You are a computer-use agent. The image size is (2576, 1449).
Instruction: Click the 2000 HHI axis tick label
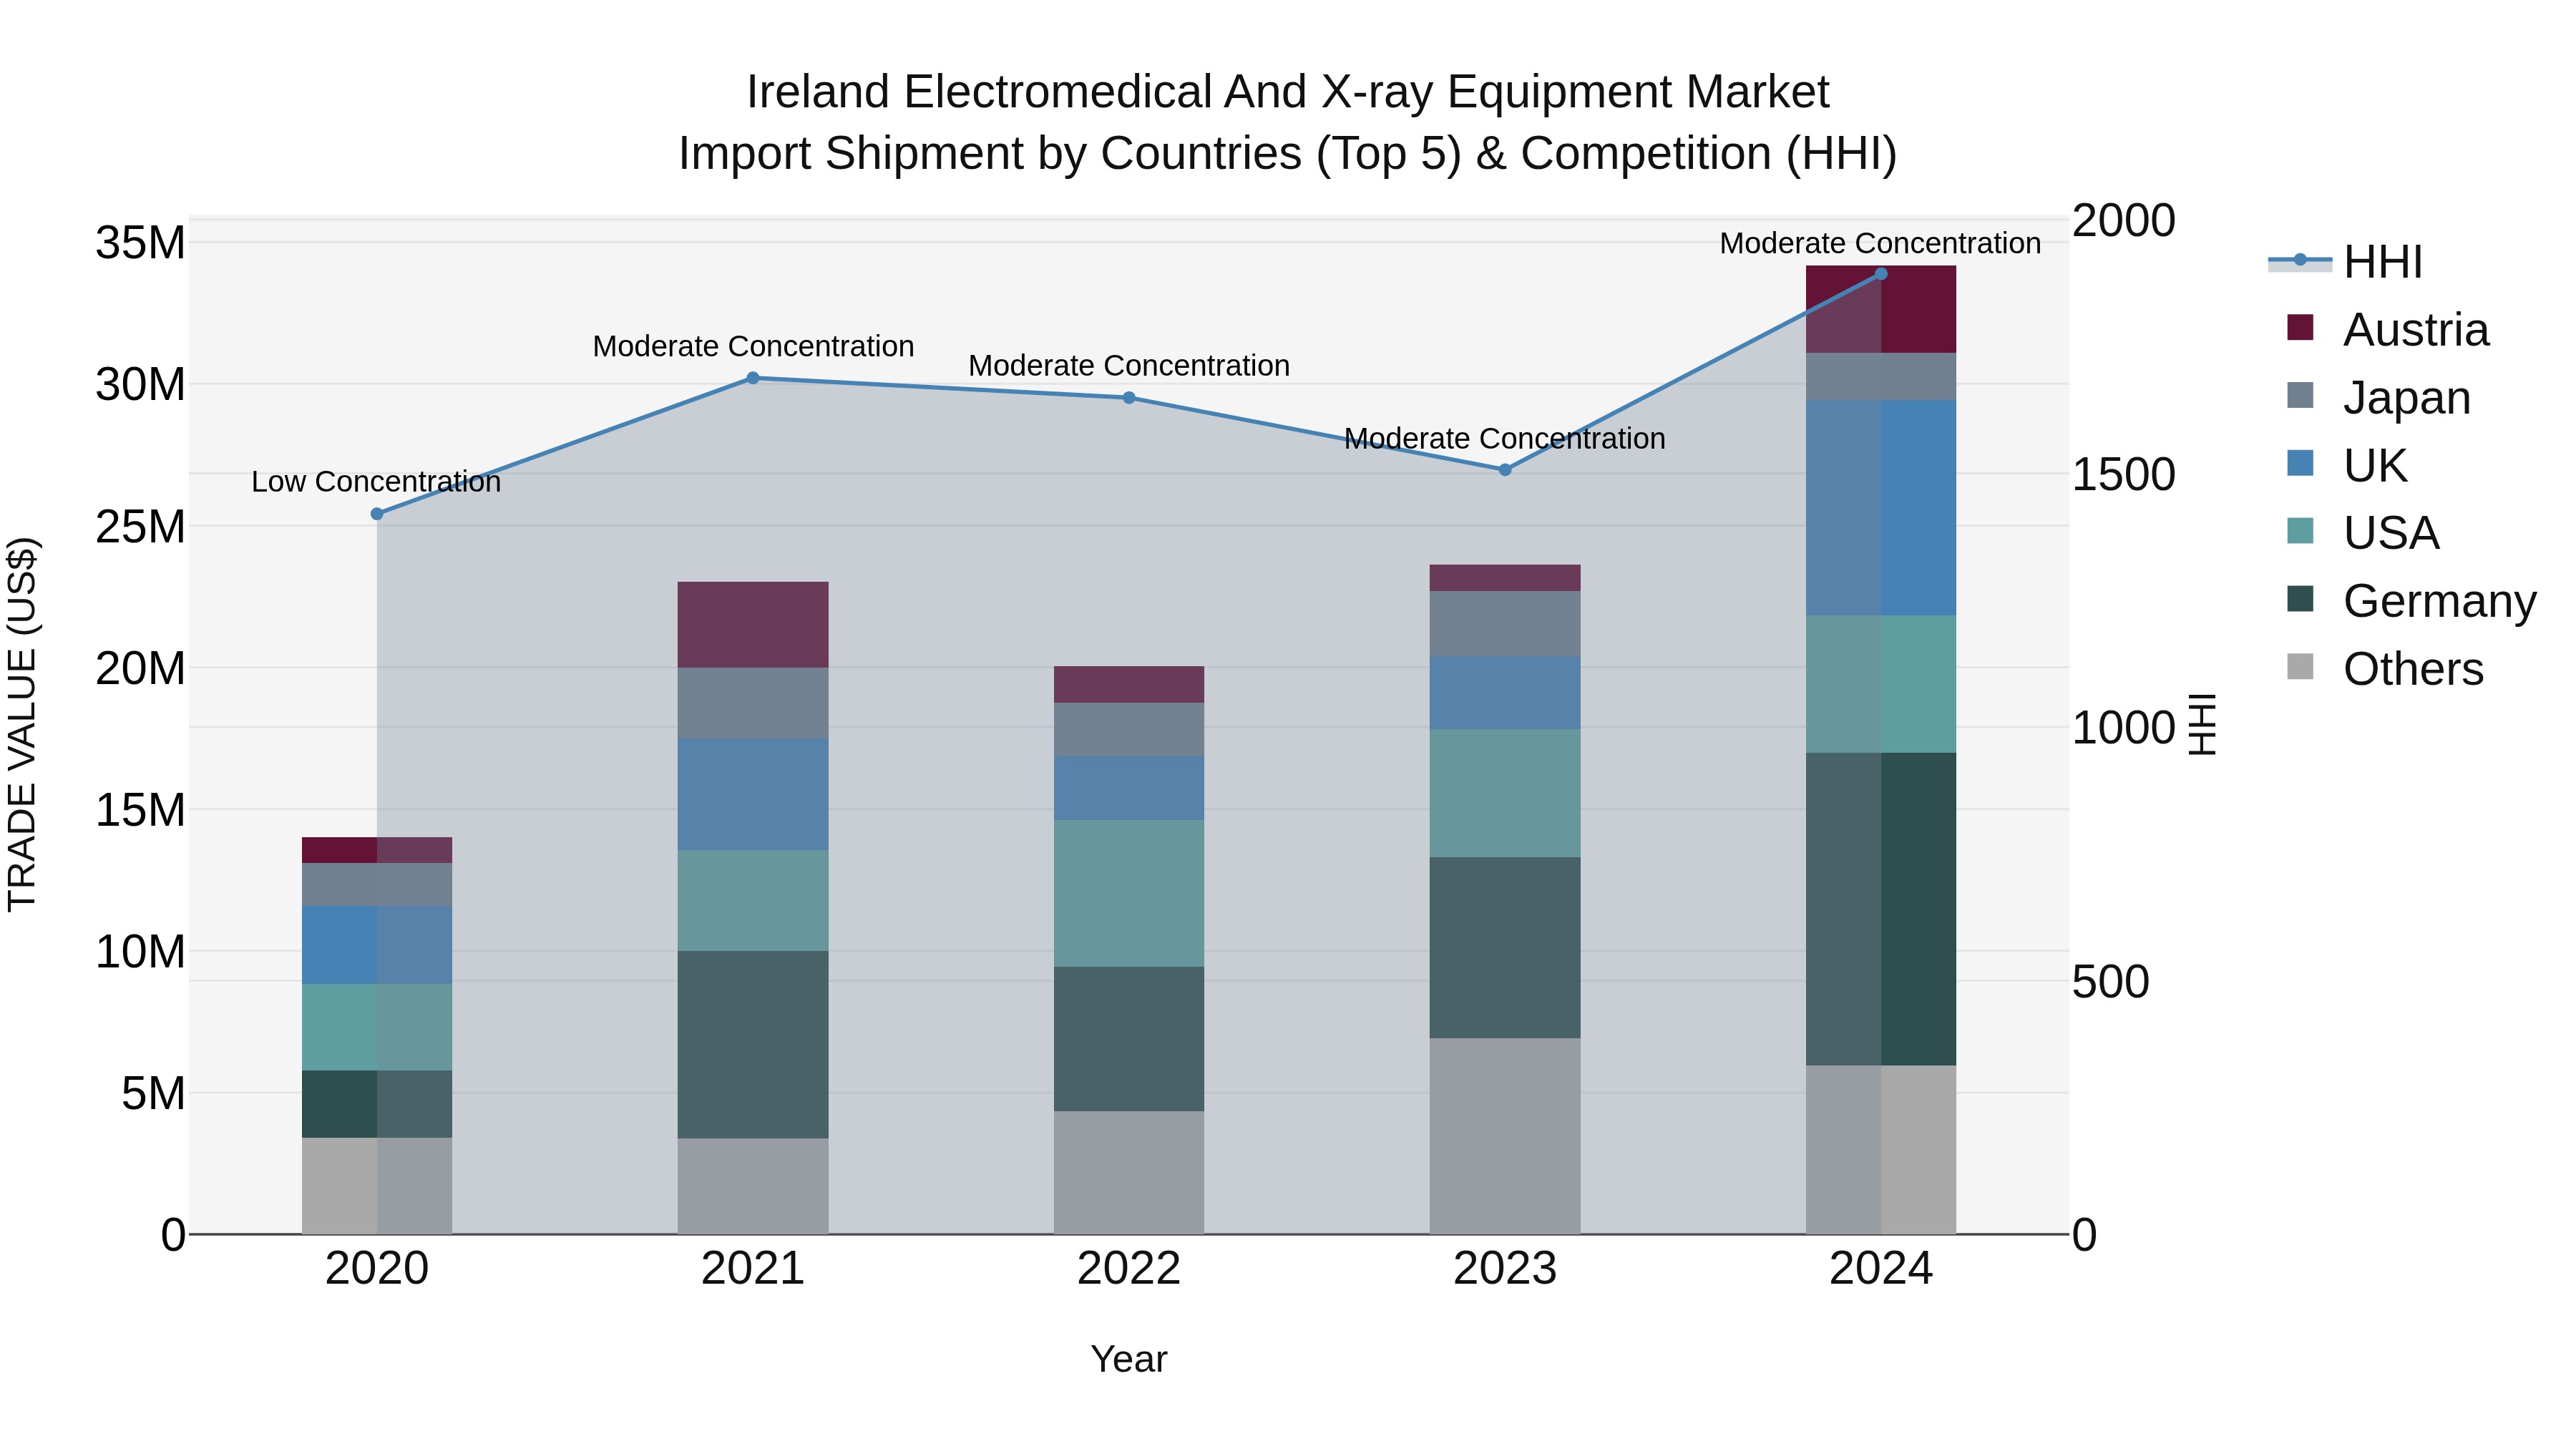2123,221
